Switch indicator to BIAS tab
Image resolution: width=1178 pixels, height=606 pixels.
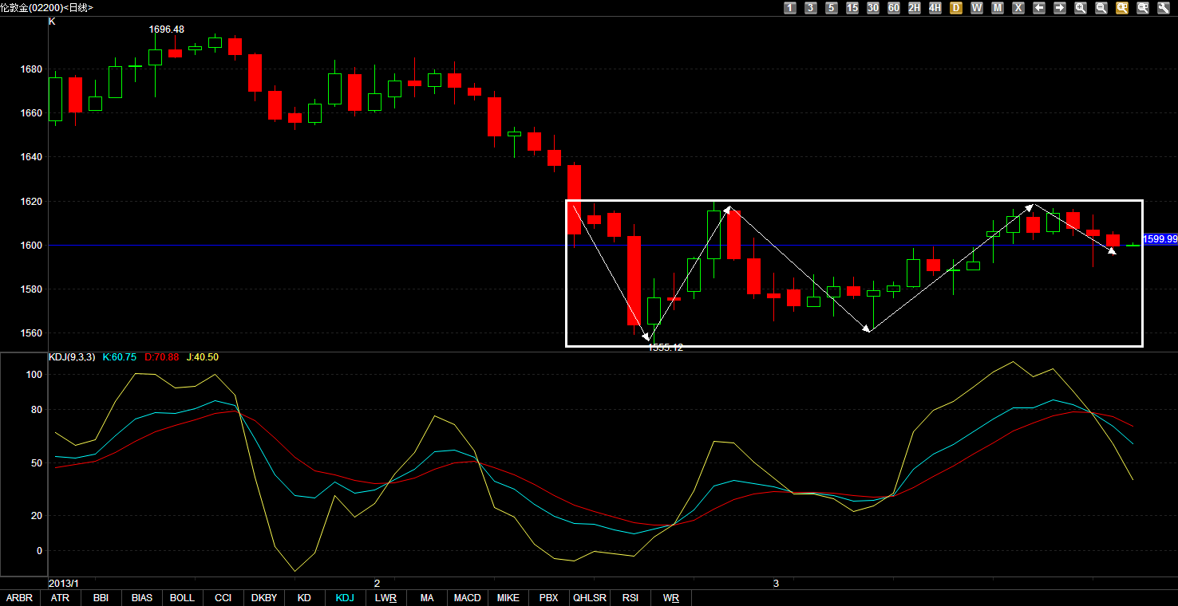pos(142,598)
